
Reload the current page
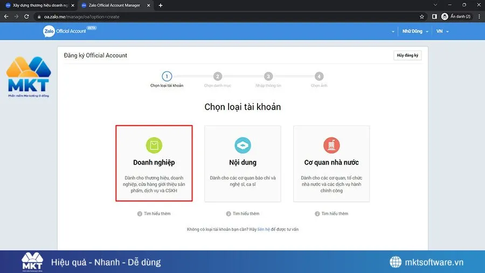[x=26, y=17]
